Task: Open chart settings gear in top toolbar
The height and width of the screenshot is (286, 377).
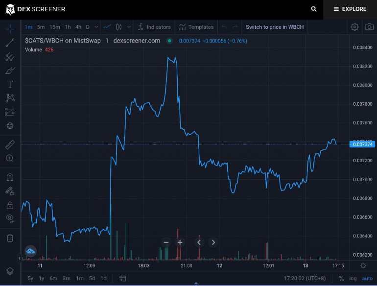Action: 354,27
